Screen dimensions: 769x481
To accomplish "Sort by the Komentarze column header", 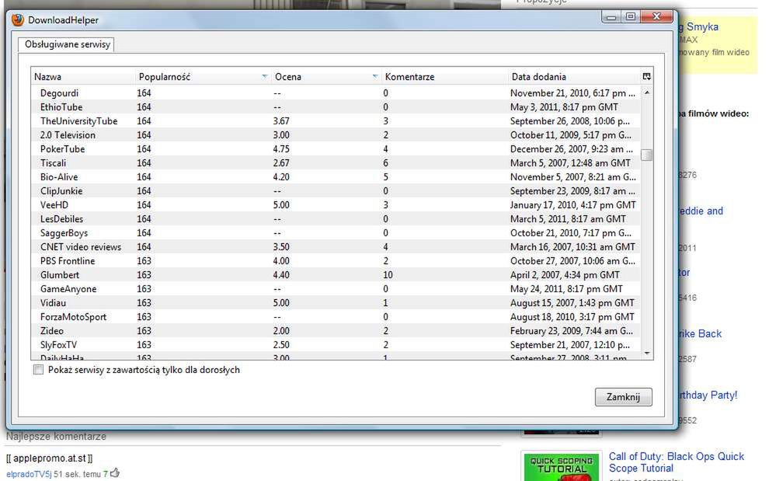I will tap(444, 77).
